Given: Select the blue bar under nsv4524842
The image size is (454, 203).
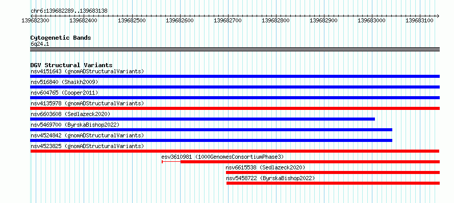Looking at the screenshot, I should (211, 140).
